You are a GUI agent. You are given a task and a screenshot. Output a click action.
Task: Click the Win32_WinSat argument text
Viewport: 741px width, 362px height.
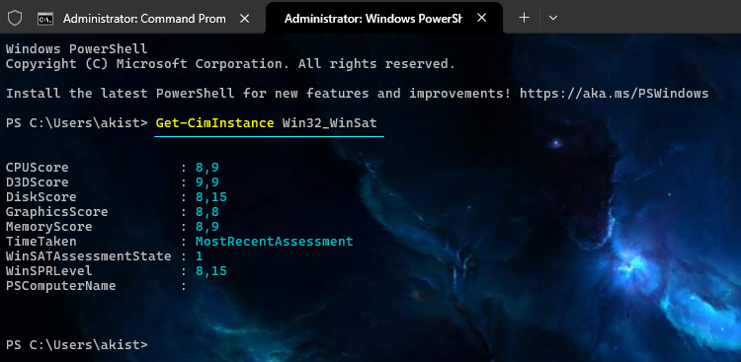click(x=329, y=123)
